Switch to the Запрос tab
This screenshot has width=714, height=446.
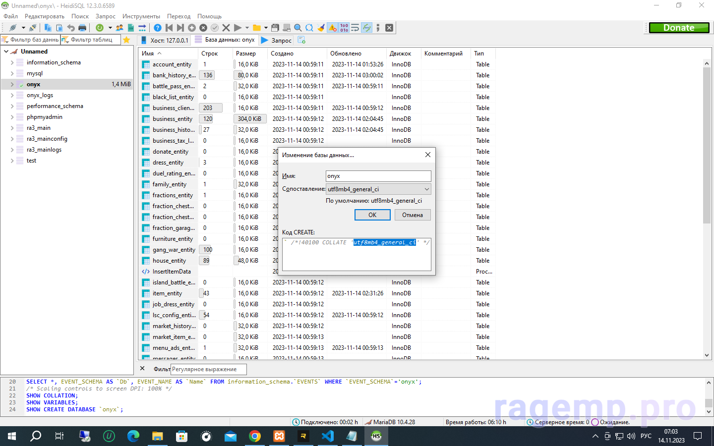pyautogui.click(x=277, y=40)
